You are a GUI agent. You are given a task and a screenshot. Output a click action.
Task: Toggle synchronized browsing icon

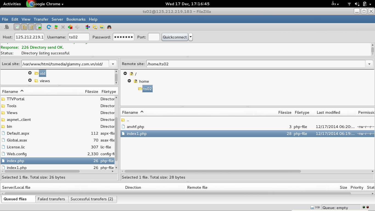coord(102,27)
